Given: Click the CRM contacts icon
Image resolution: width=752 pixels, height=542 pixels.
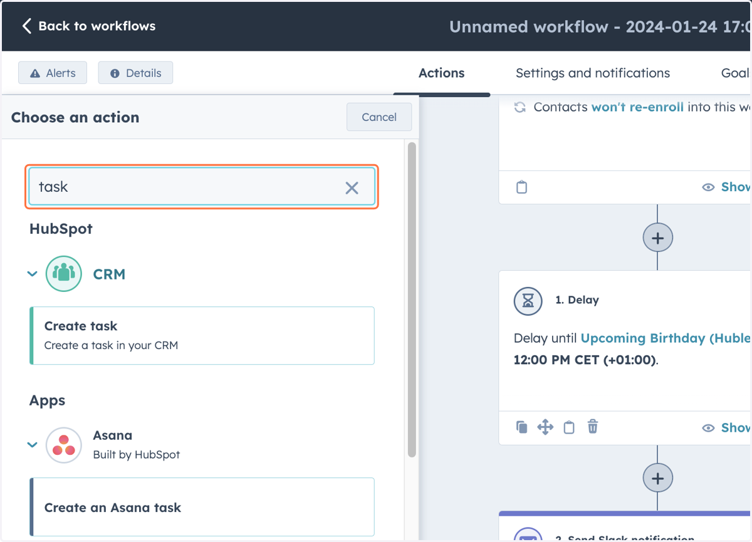Looking at the screenshot, I should 64,274.
